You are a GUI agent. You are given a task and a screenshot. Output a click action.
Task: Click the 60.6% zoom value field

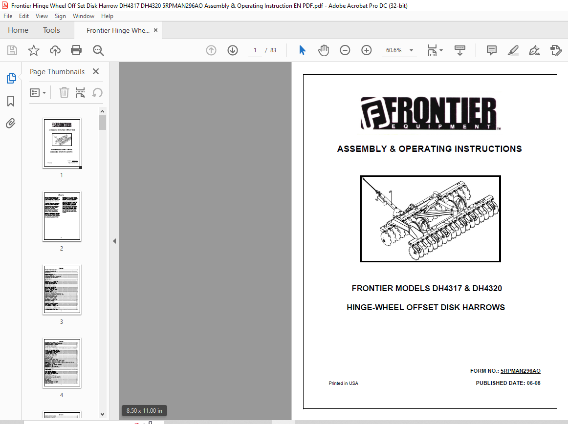pos(394,50)
